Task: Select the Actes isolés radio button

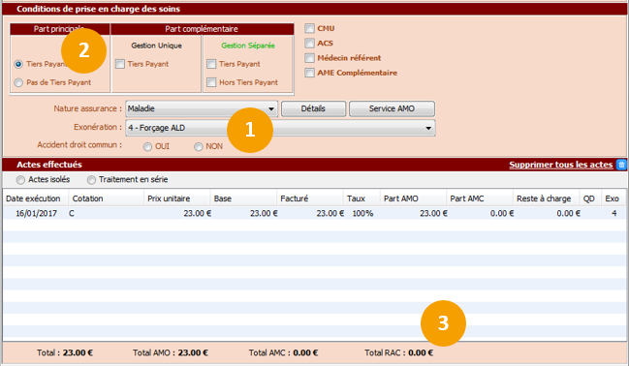Action: coord(20,180)
